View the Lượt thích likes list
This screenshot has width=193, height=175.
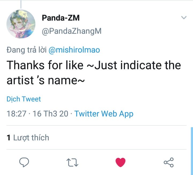(x=31, y=138)
